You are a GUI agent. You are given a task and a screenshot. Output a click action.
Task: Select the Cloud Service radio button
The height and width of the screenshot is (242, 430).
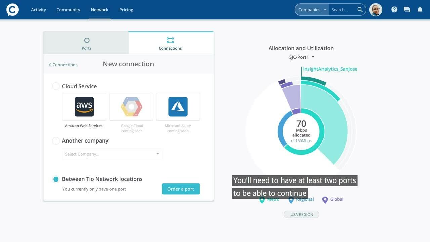point(56,86)
